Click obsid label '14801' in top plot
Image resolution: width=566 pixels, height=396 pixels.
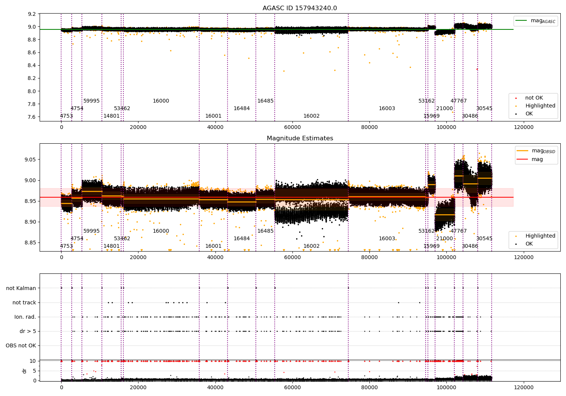pos(112,116)
